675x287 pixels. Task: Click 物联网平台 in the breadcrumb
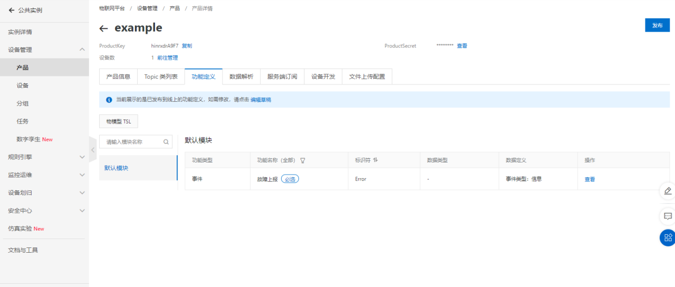coord(112,8)
